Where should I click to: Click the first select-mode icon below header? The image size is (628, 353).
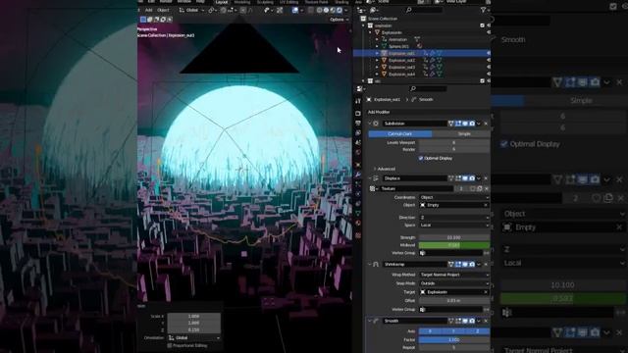[143, 20]
